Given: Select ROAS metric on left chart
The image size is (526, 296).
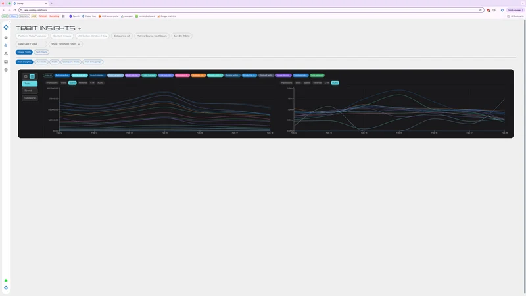Looking at the screenshot, I should [101, 83].
